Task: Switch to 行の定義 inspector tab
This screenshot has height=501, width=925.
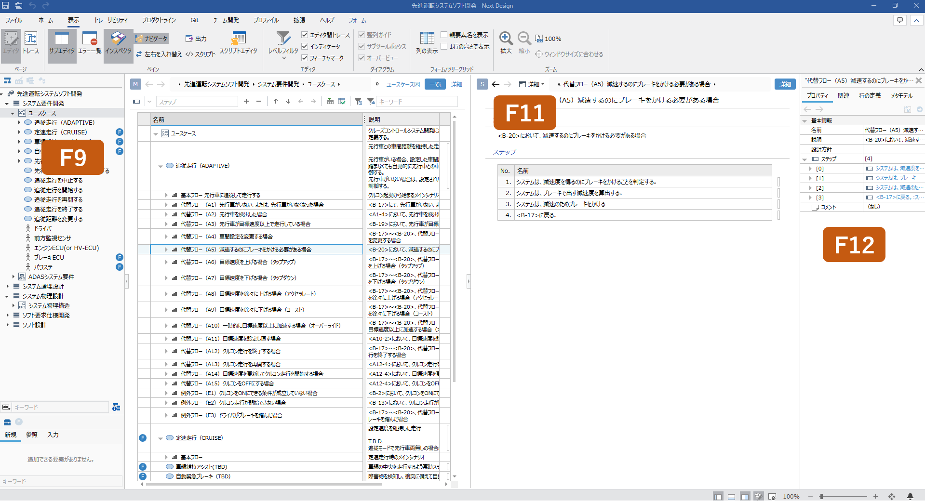Action: pyautogui.click(x=870, y=96)
